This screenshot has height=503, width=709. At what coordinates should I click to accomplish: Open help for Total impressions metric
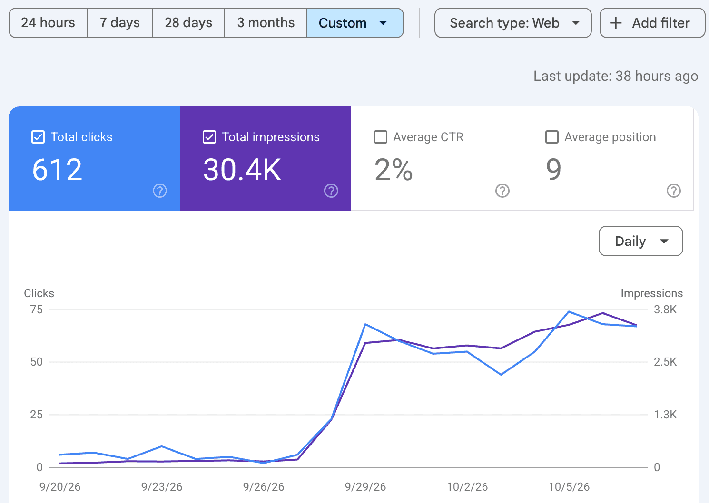pos(331,191)
